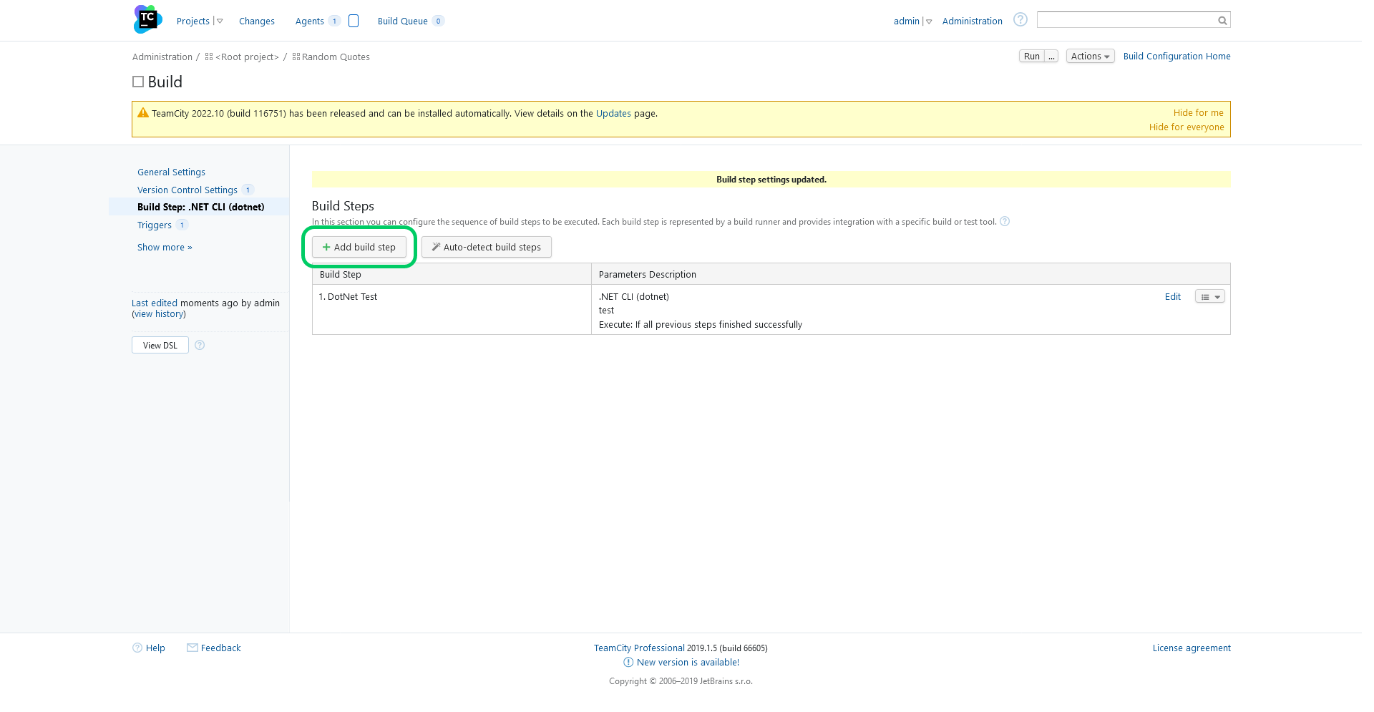This screenshot has width=1374, height=712.
Task: Go to Changes page
Action: point(257,21)
